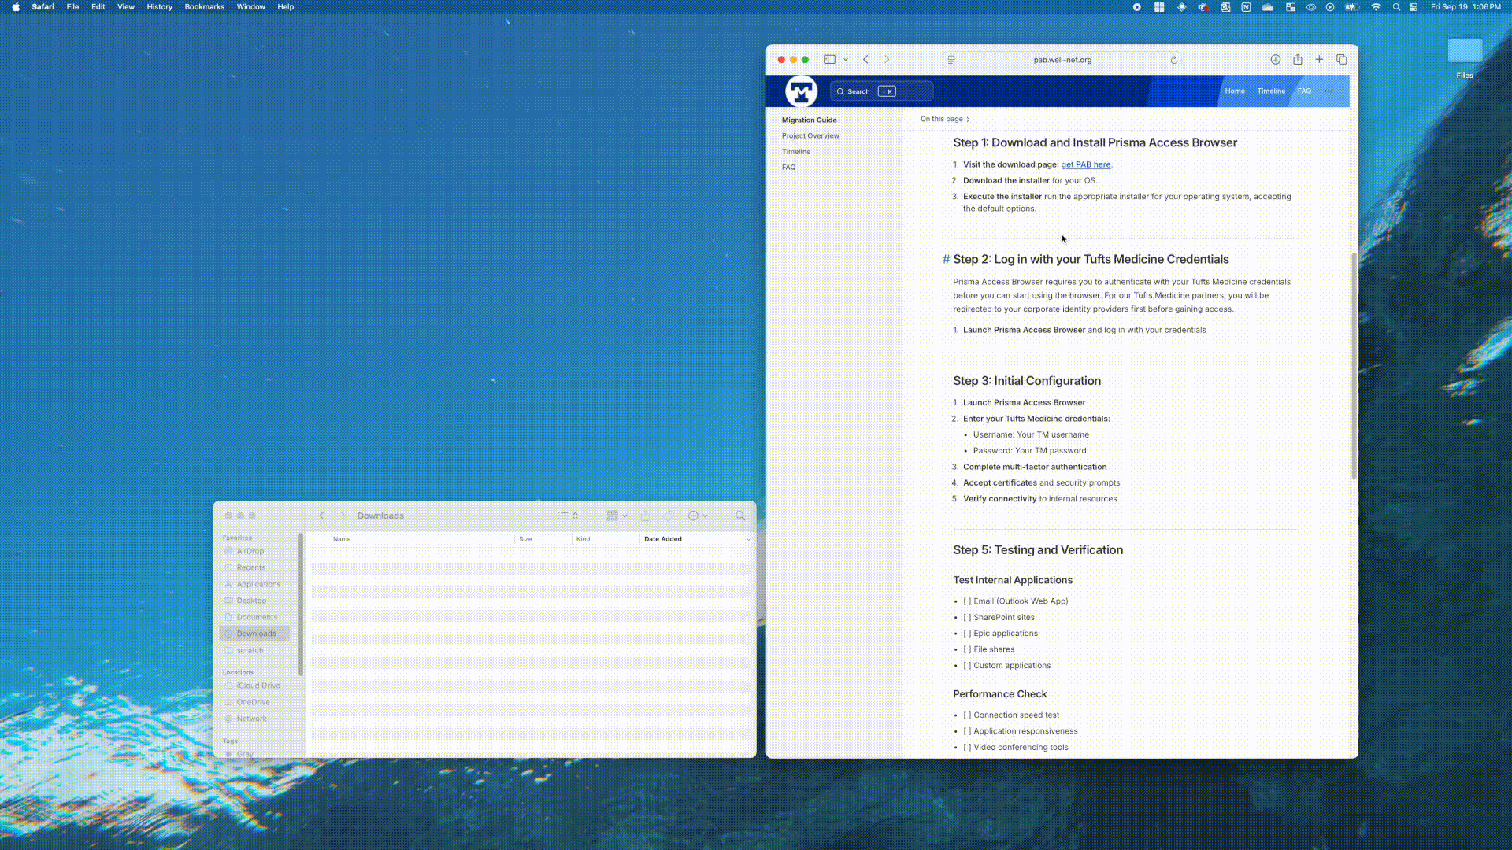Reload the pab.well-net.org page
The width and height of the screenshot is (1512, 850).
(x=1173, y=60)
